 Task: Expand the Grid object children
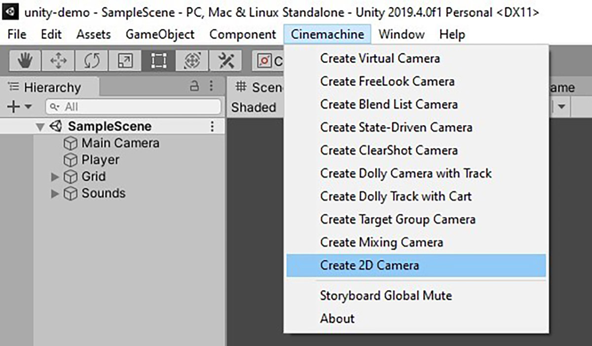[55, 177]
